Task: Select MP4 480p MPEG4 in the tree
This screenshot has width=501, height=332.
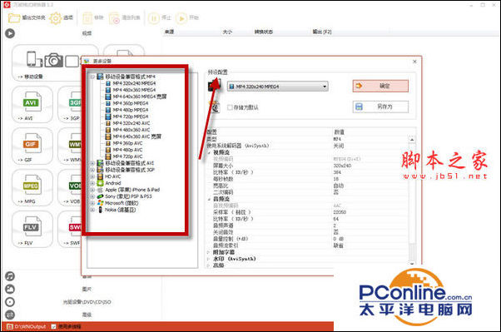Action: [131, 110]
